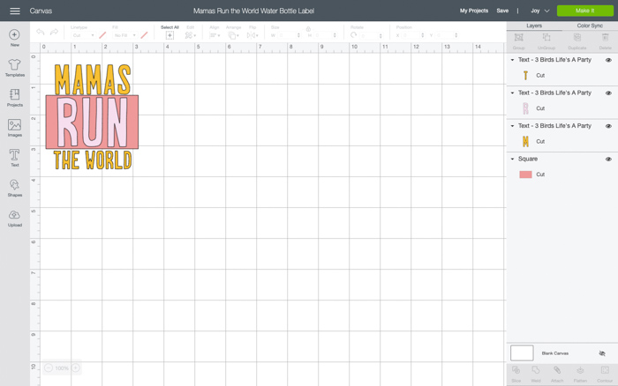The image size is (618, 386).
Task: Collapse the first Text layer with T thumbnail
Action: click(x=512, y=60)
